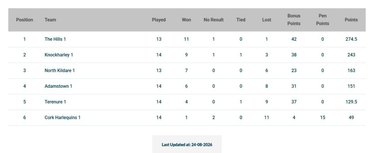Viewport: 372px width, 153px height.
Task: Click the Points column header
Action: click(351, 20)
